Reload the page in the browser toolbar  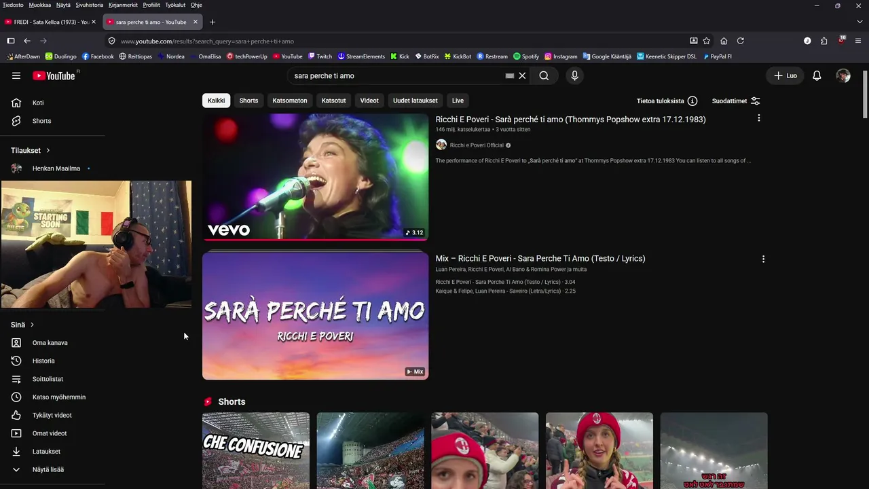pyautogui.click(x=741, y=41)
